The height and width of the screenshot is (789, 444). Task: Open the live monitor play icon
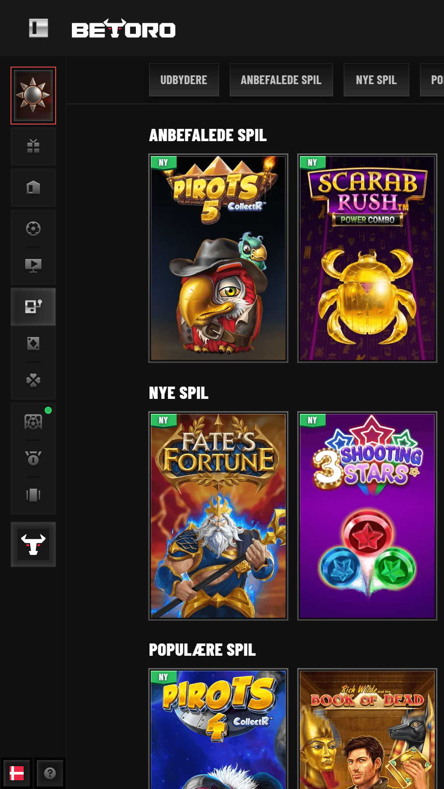coord(33,265)
